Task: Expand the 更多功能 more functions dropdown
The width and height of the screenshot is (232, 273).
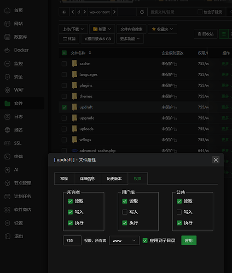Action: pos(130,39)
